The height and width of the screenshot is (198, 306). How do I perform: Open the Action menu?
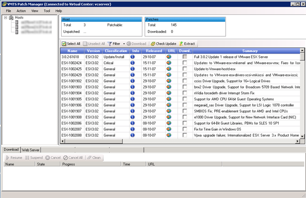[21, 11]
